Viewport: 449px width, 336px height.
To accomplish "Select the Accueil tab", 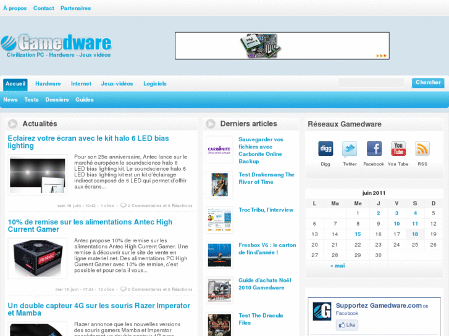I will point(15,84).
